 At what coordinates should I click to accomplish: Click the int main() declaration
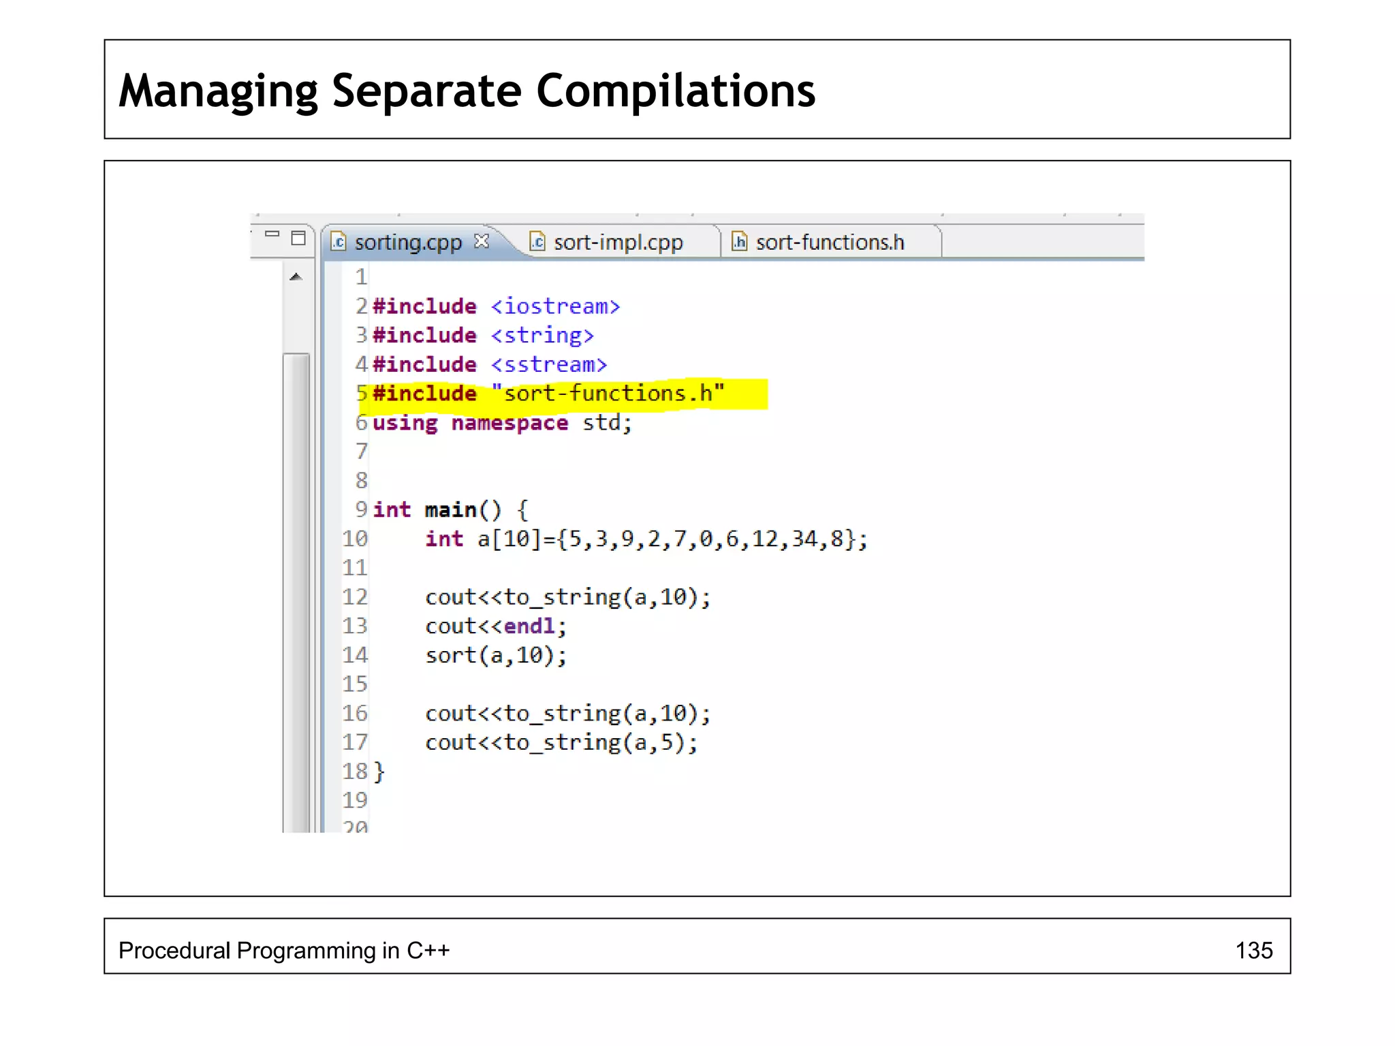[x=450, y=510]
